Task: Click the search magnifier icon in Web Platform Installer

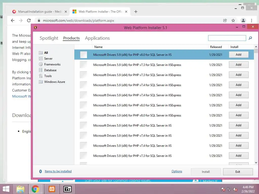Action: (250, 38)
